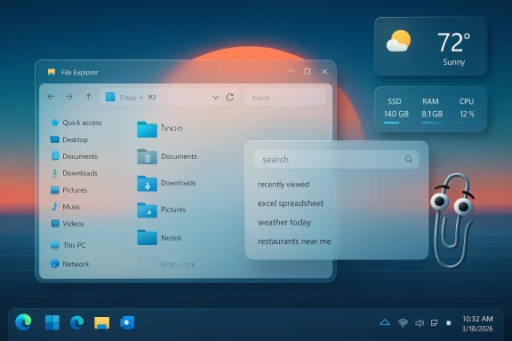Click the Documents label in the file list
The height and width of the screenshot is (341, 512).
[x=179, y=156]
